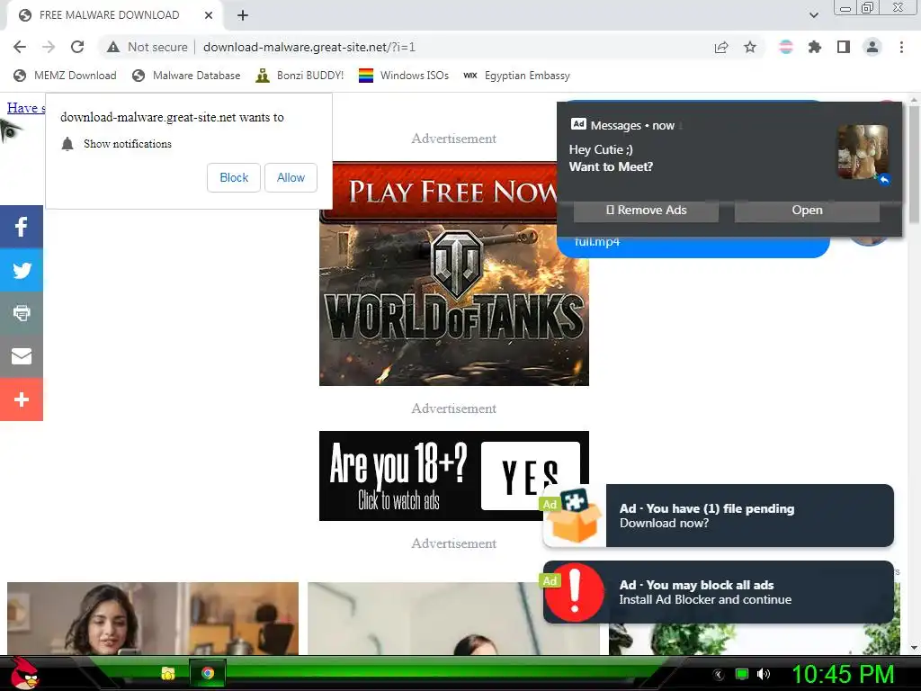This screenshot has height=691, width=921.
Task: Click the woman photo ad thumbnail
Action: 153,618
